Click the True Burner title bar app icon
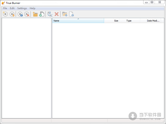Screen dimensions: 166x124 [3, 3]
